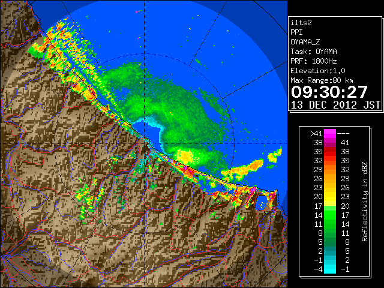Click the '---' legend top right value
Image resolution: width=384 pixels, height=288 pixels.
point(343,134)
